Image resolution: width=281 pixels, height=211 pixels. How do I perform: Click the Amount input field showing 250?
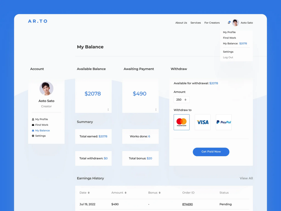(x=181, y=99)
